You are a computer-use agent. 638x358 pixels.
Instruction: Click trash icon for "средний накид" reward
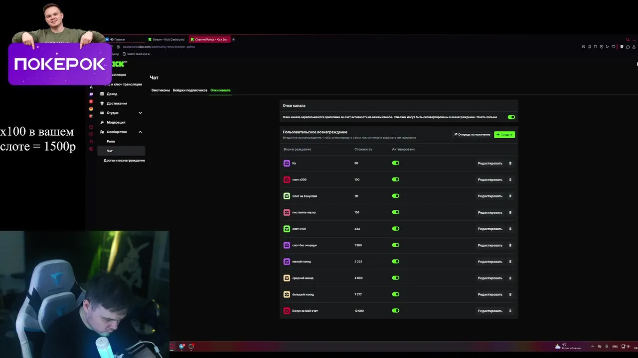point(510,278)
